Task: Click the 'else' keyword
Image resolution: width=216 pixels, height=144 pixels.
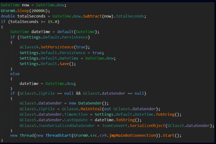Action: (x=15, y=74)
